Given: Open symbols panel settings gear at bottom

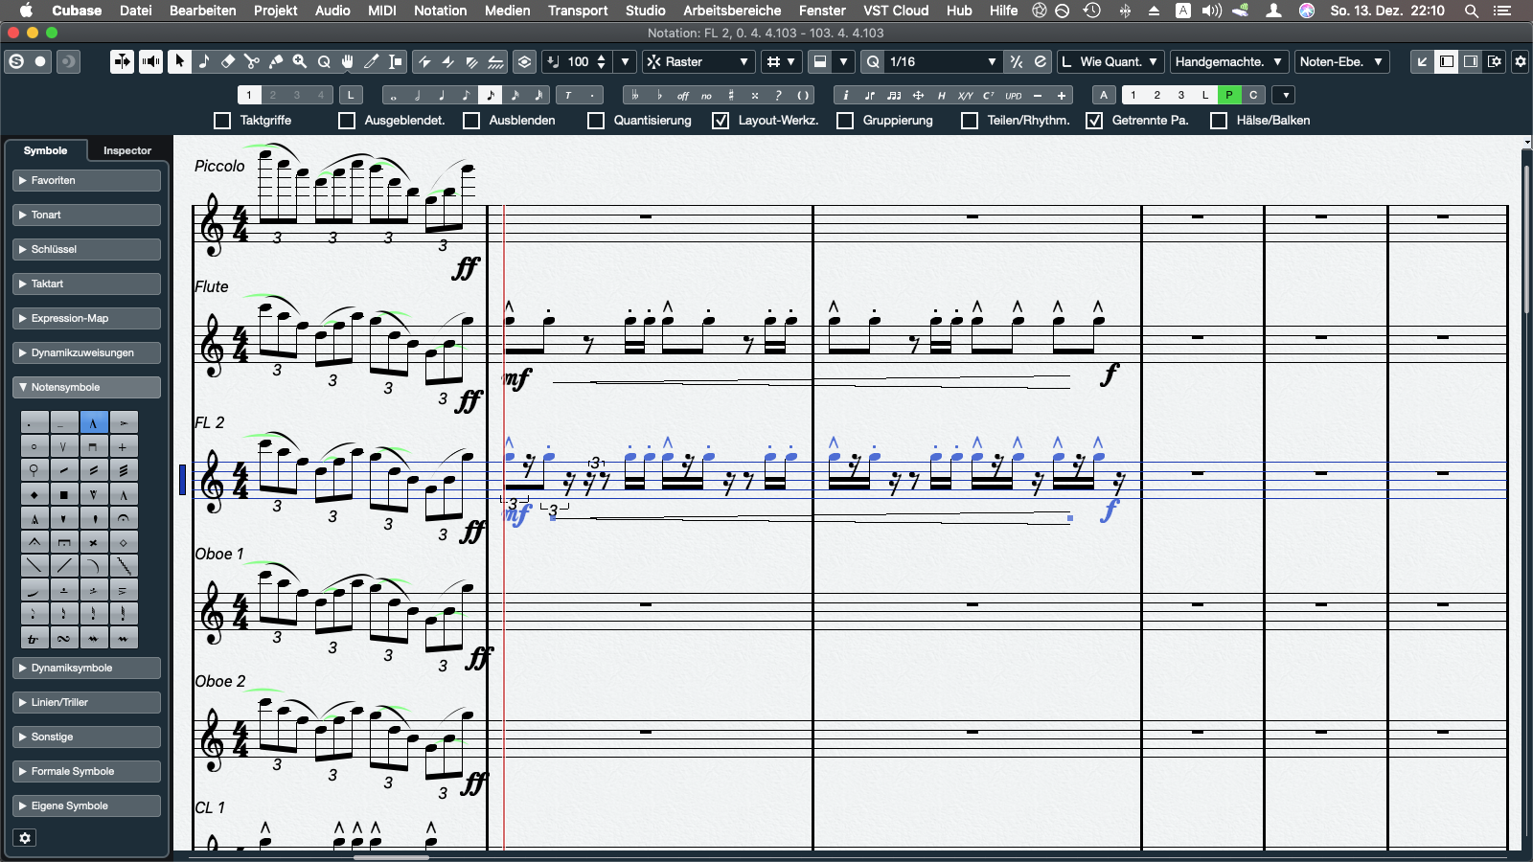Looking at the screenshot, I should [x=25, y=838].
